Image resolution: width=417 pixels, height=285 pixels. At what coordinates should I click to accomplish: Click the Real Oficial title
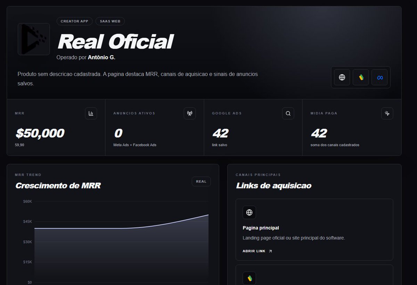(x=115, y=42)
